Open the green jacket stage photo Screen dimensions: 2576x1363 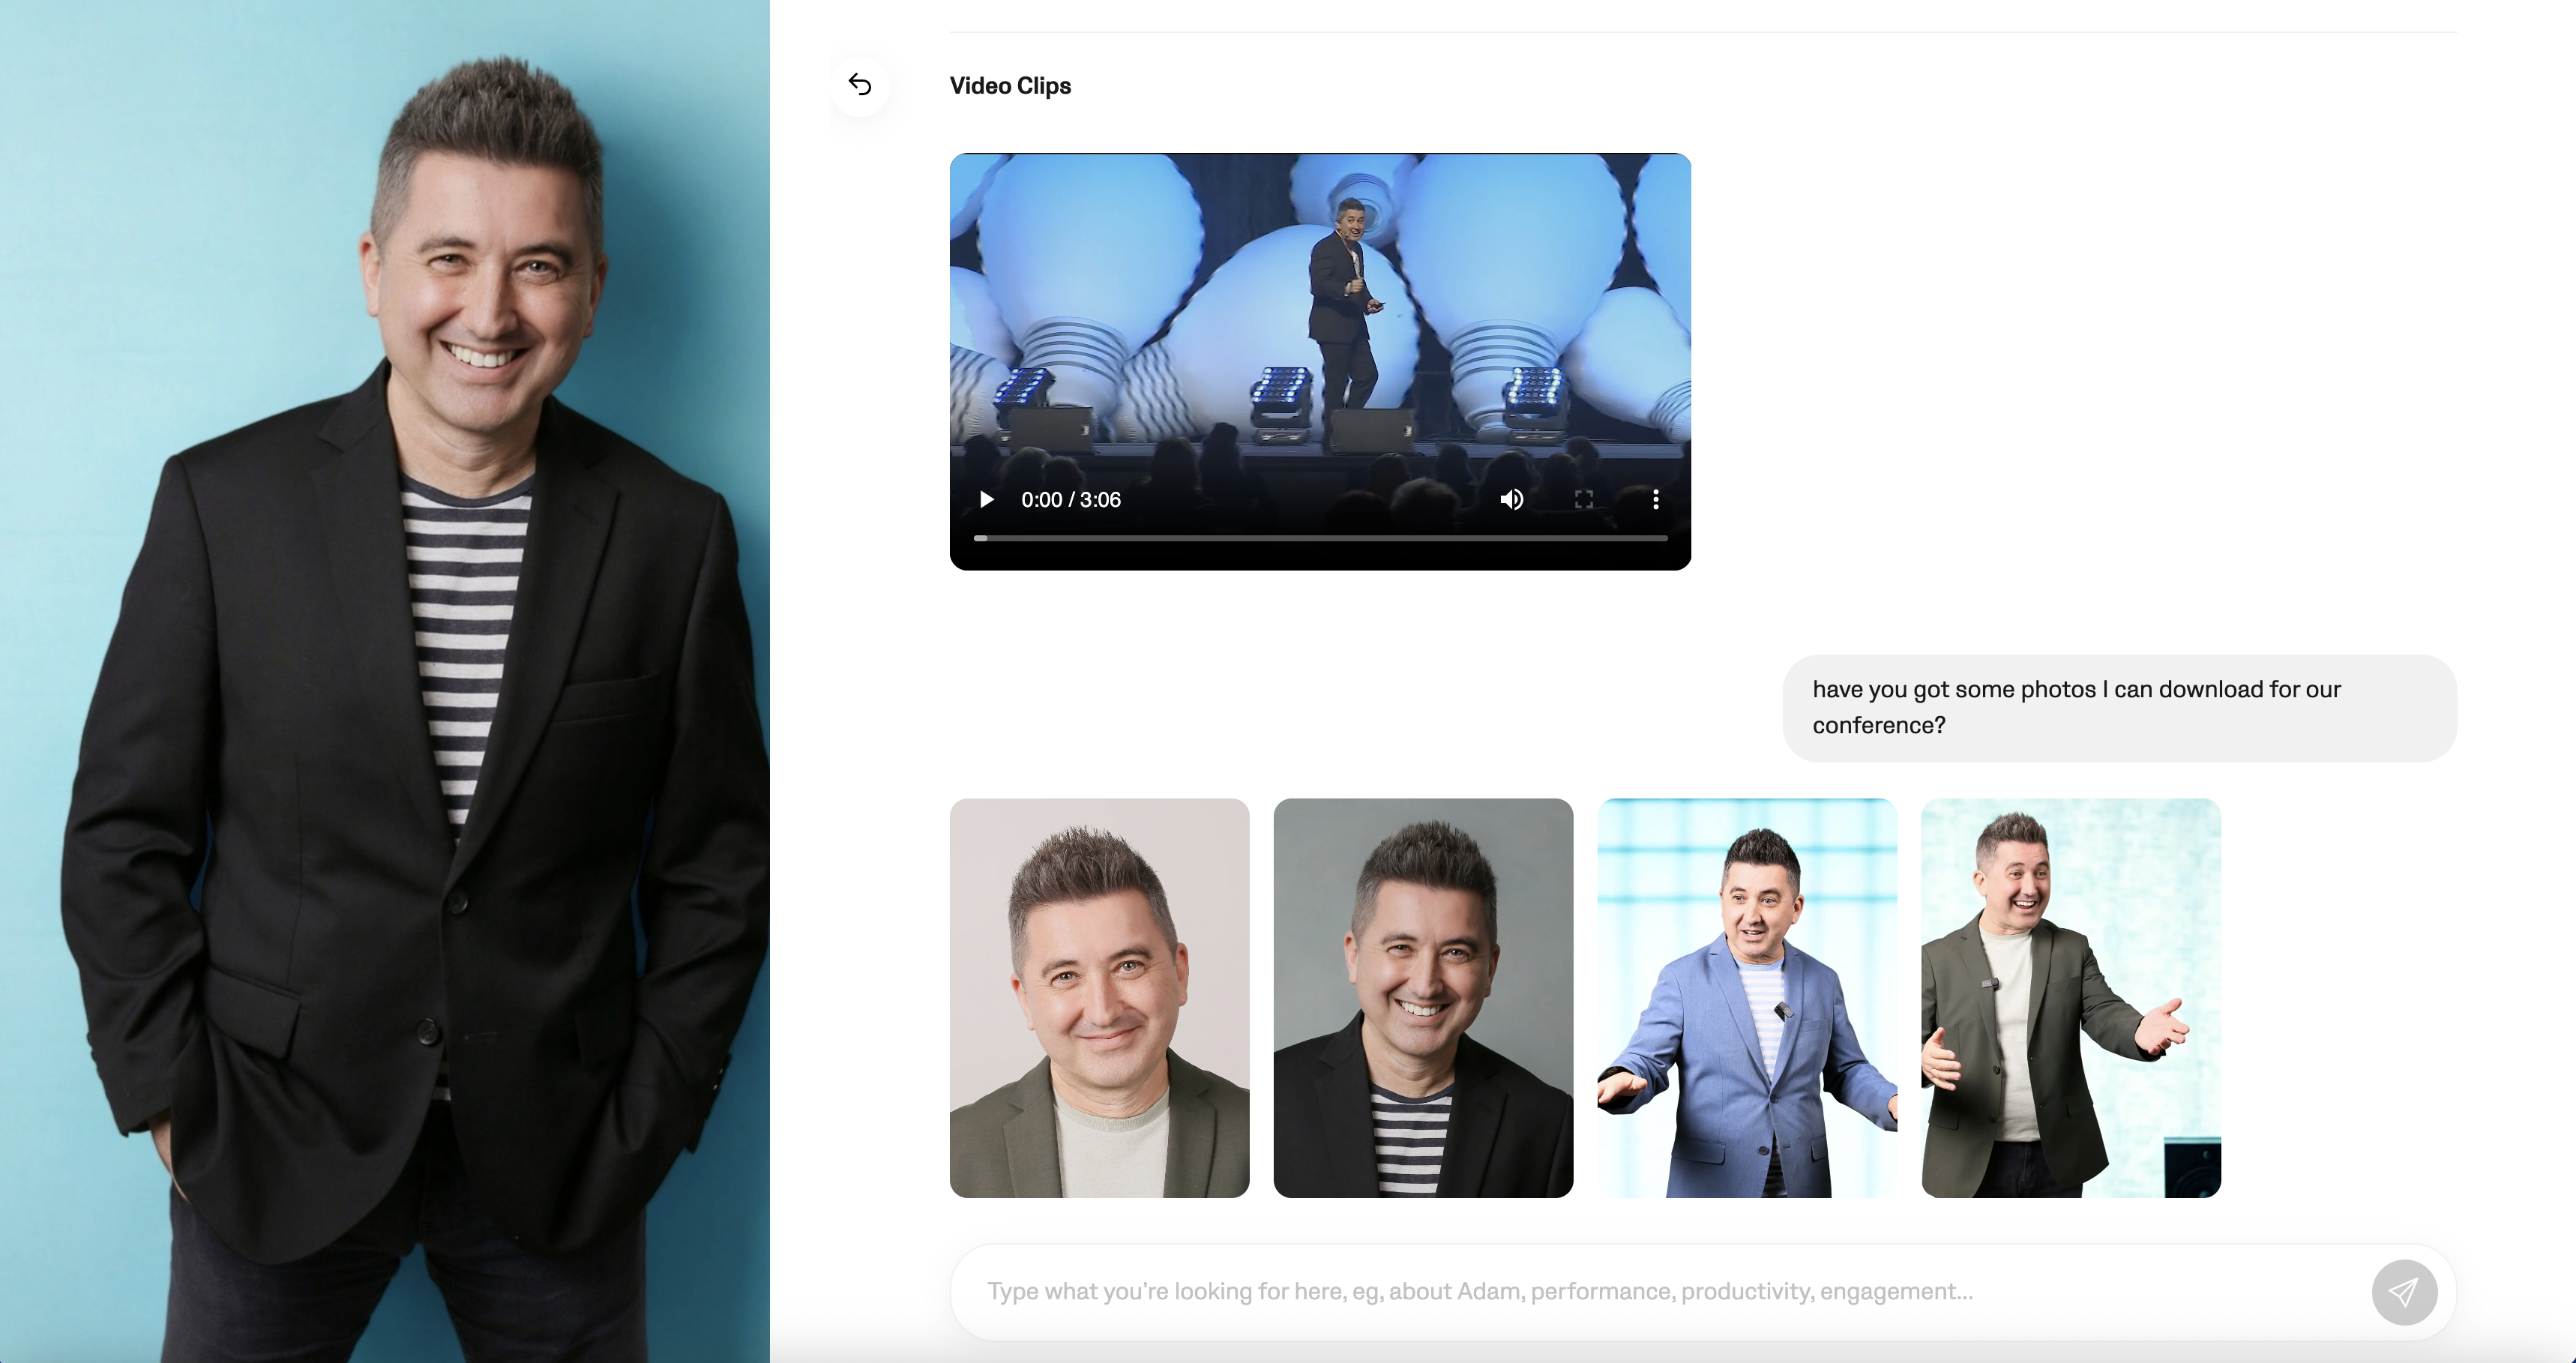[2071, 998]
